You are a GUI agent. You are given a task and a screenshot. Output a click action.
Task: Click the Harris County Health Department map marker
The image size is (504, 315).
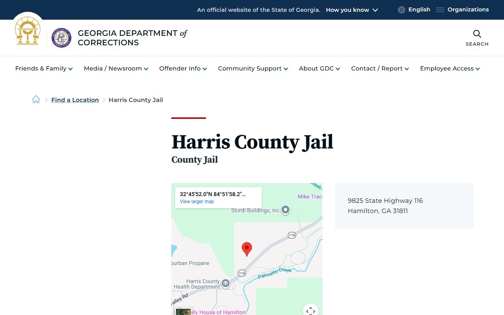[226, 283]
